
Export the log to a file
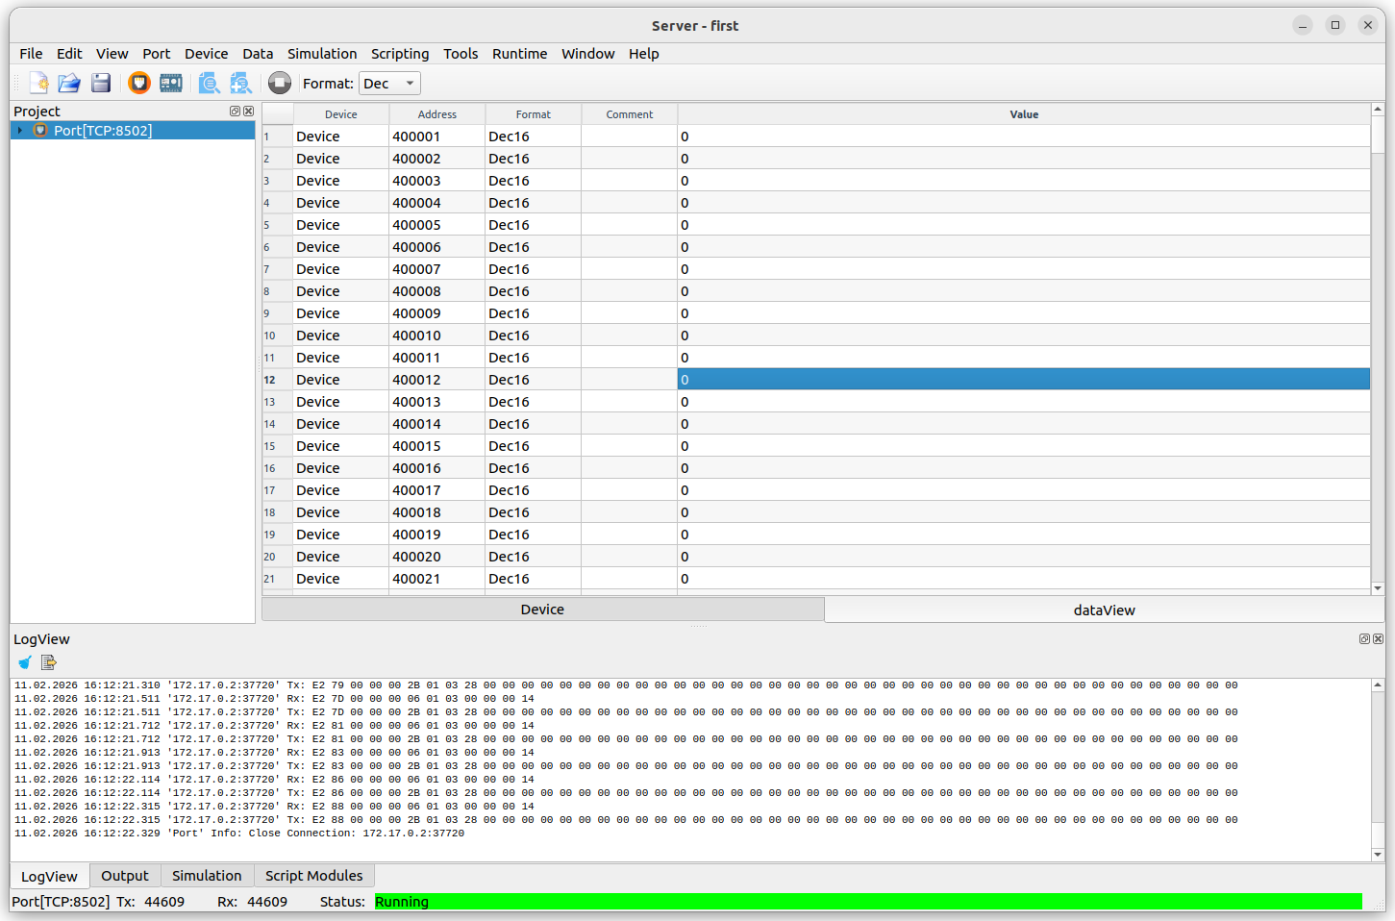48,662
